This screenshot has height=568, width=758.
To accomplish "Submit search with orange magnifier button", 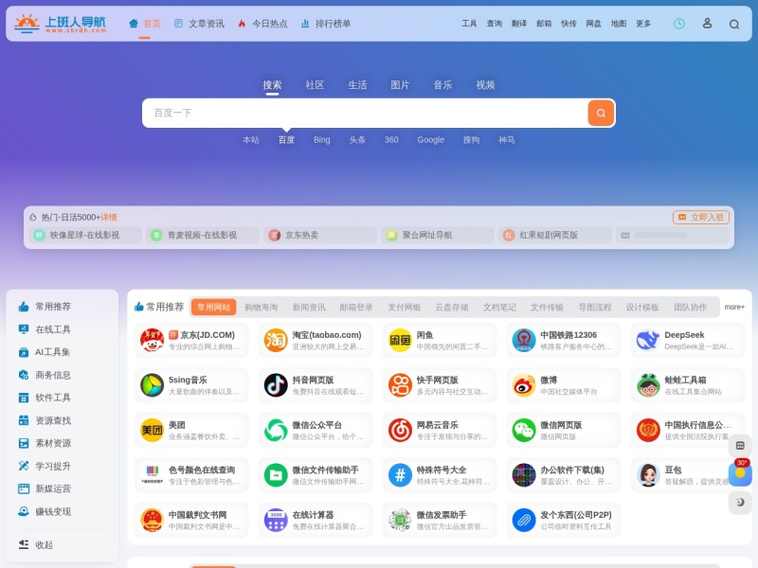I will point(601,113).
